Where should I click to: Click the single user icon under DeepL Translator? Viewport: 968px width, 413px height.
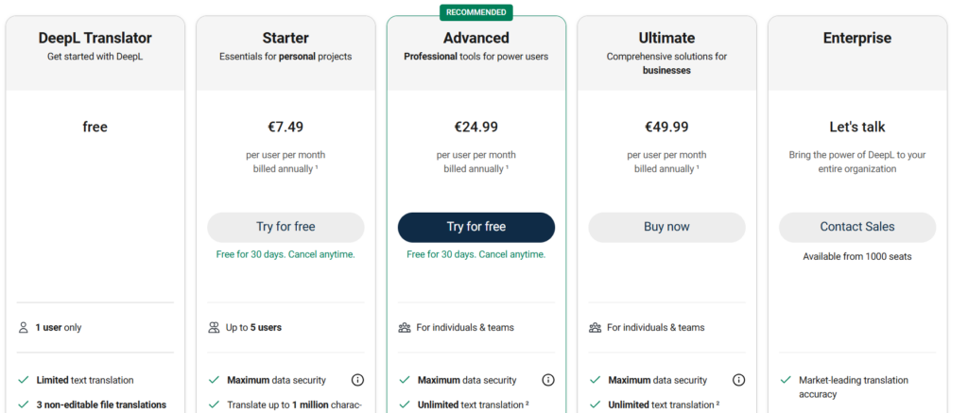(24, 327)
